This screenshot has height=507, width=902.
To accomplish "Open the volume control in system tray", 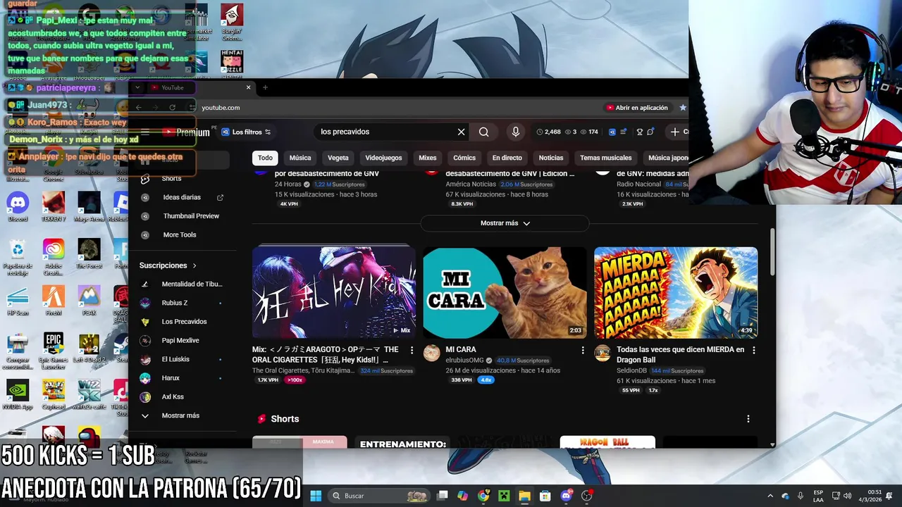I will pyautogui.click(x=848, y=496).
